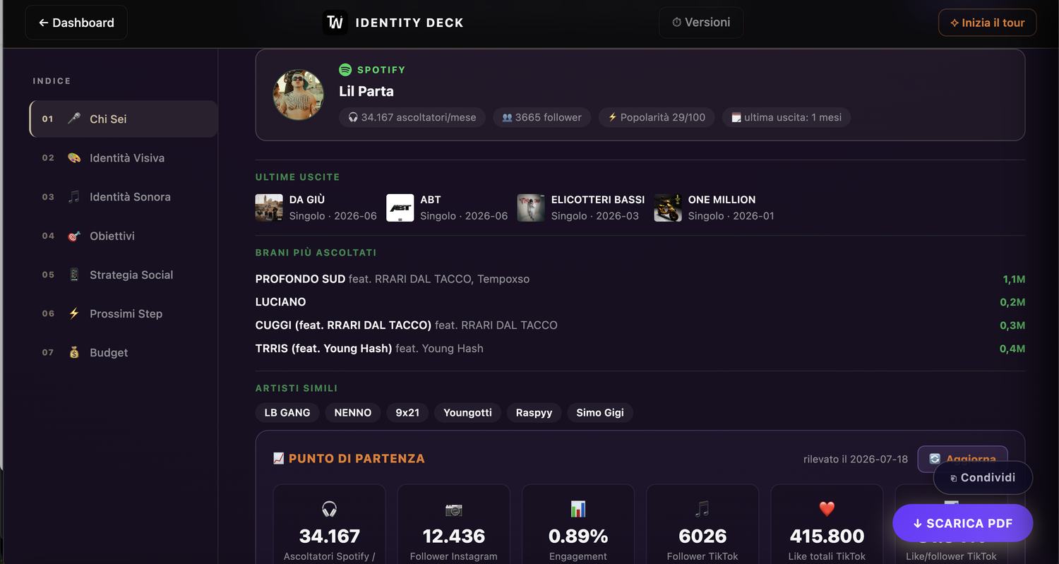Open Lil Parta's profile picture
The height and width of the screenshot is (564, 1059).
(298, 95)
